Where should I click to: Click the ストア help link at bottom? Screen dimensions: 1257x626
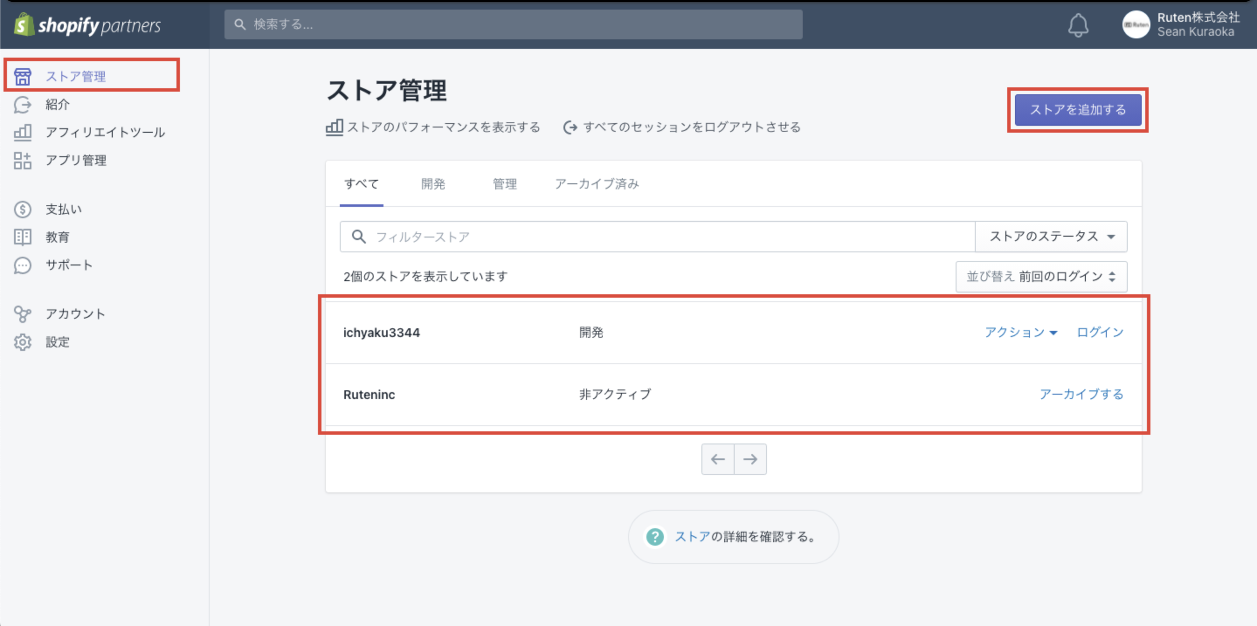[692, 537]
